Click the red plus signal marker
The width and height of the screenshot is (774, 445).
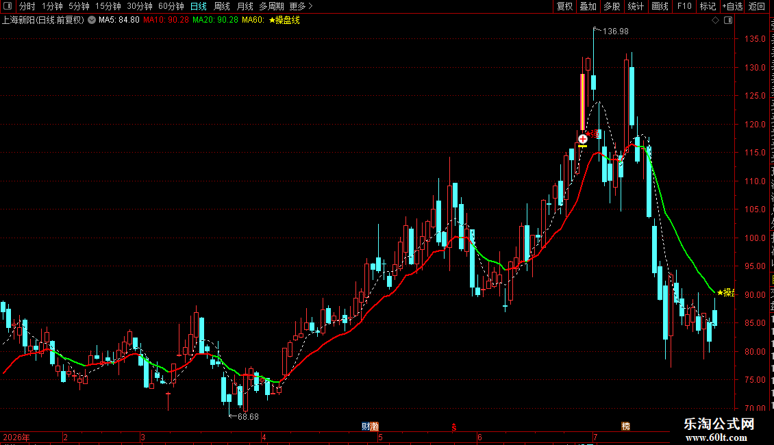(582, 138)
